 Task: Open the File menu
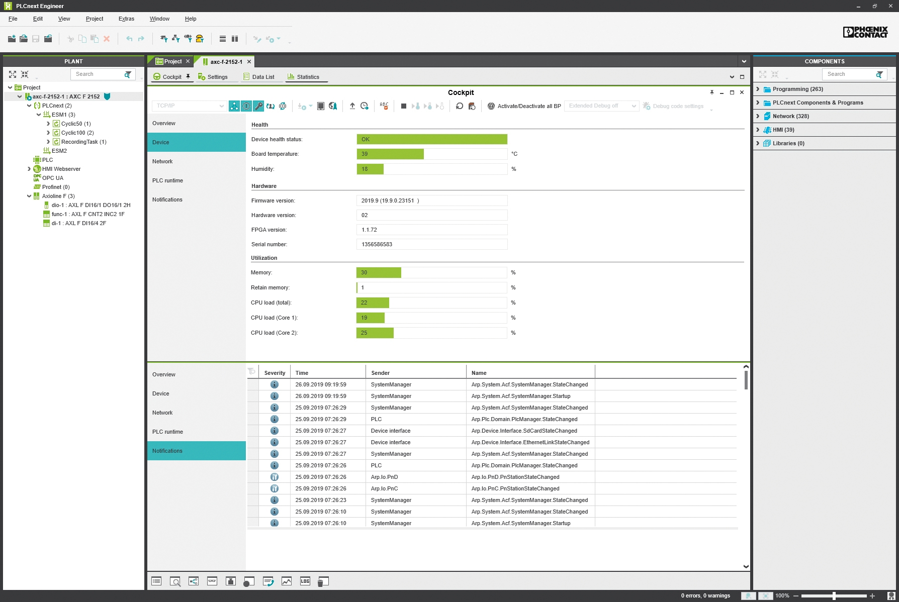point(13,19)
